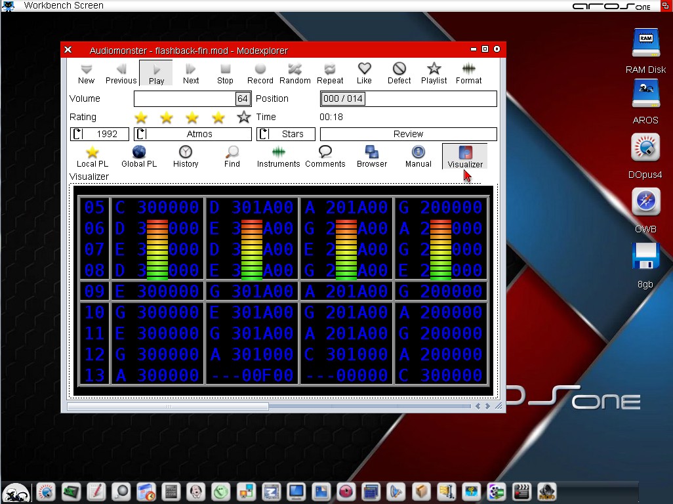Open the Find search tool
The image size is (673, 504).
pos(232,156)
